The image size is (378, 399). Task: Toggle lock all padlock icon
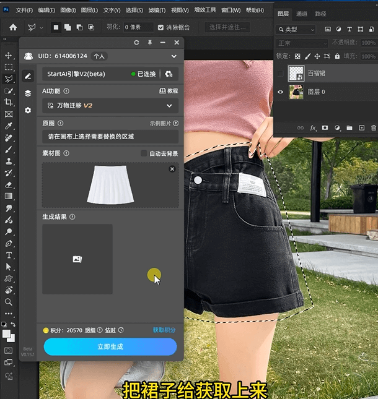point(337,56)
